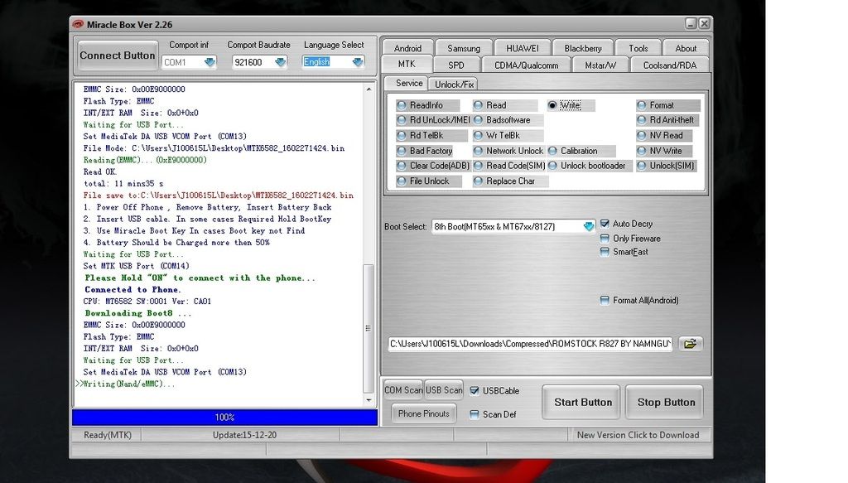Select the ReadInfo radio option
This screenshot has height=483, width=848.
(402, 105)
